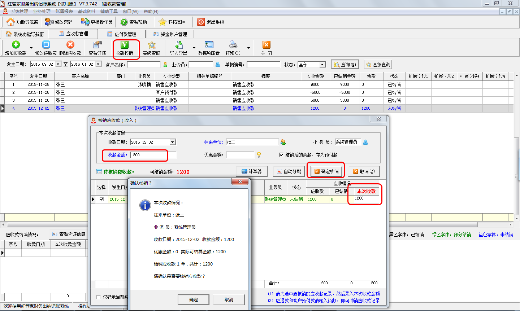Open the 计算器 calculator in the dialog
Image resolution: width=520 pixels, height=311 pixels.
[x=252, y=171]
